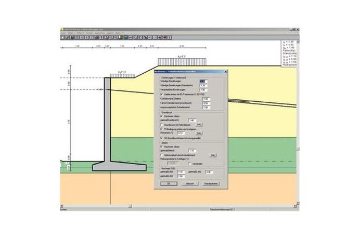Tick the verwenden checkbox
This screenshot has width=359, height=239.
pos(189,163)
